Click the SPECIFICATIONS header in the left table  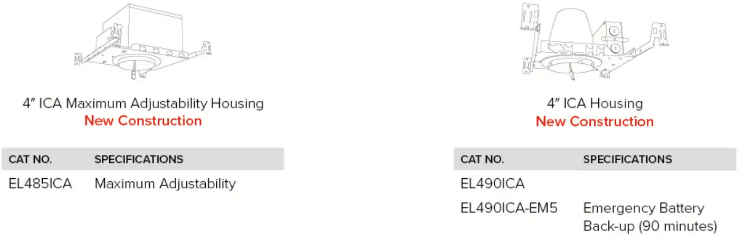pos(139,159)
